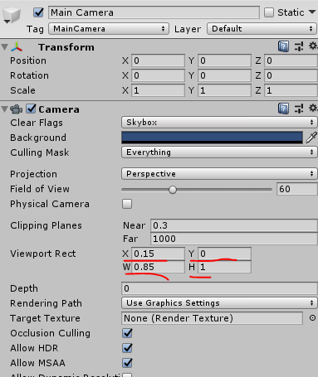Viewport: 318px width, 377px height.
Task: Open Transform component gear menu
Action: (313, 46)
